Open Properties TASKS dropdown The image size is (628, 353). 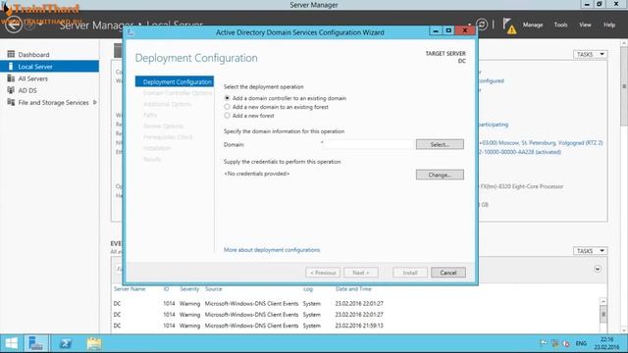tap(591, 54)
